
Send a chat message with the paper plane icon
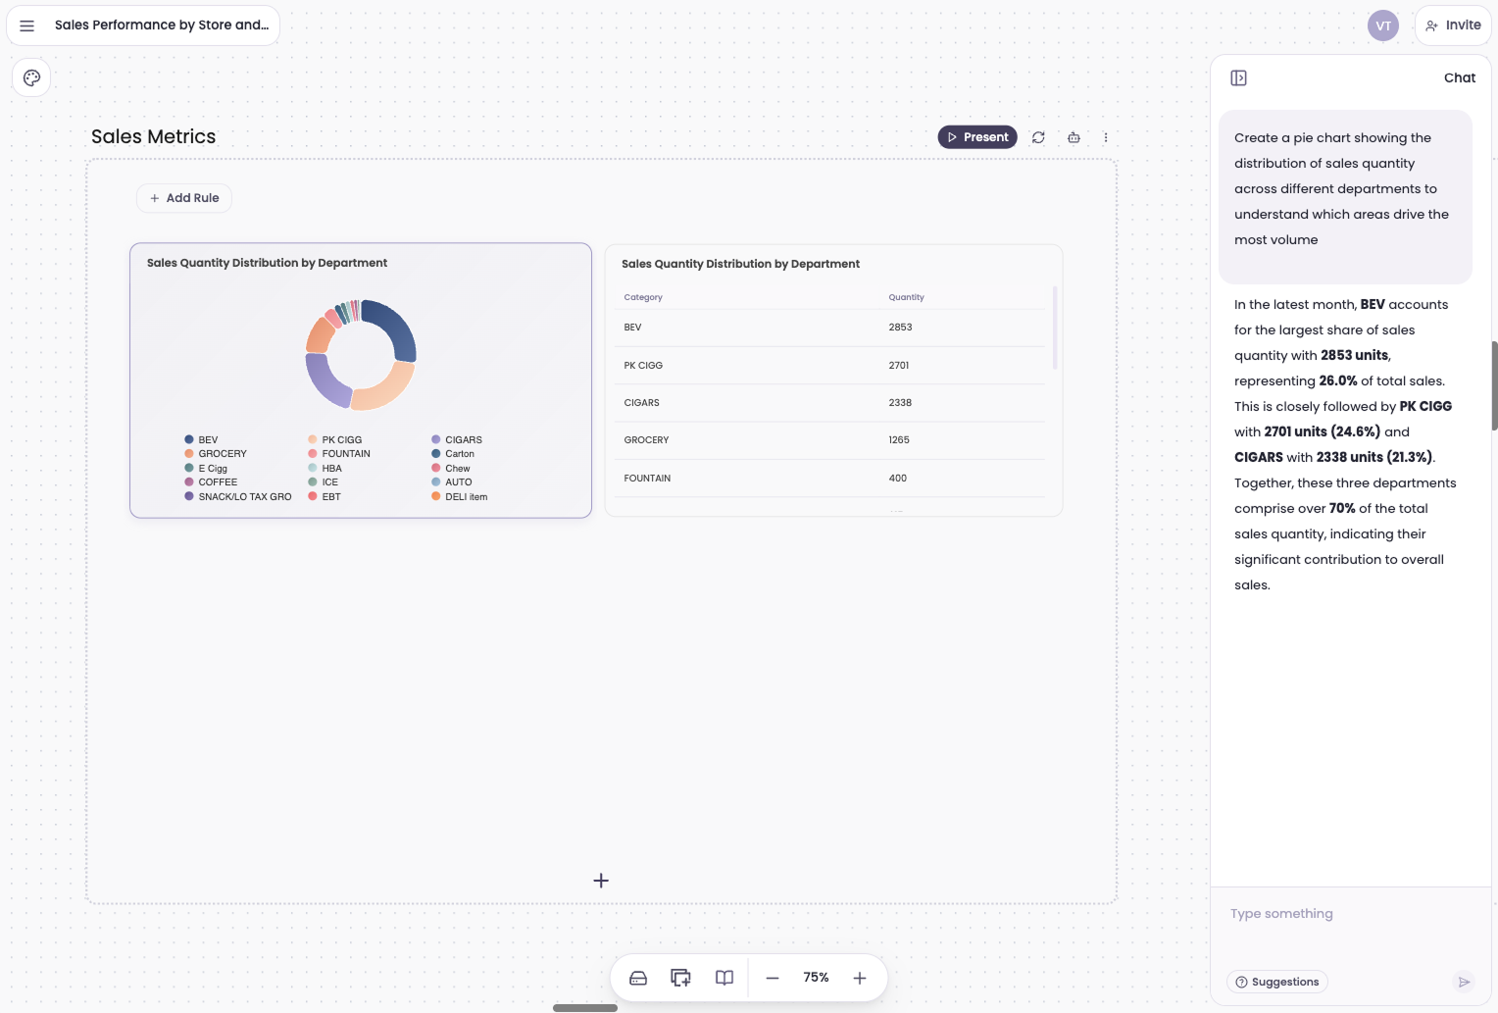(x=1464, y=981)
